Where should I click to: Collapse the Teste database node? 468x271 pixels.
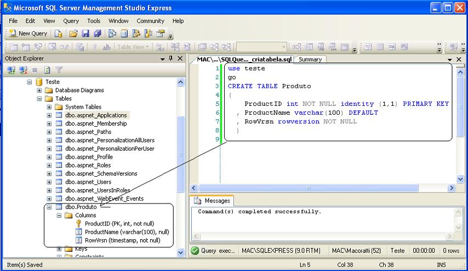click(29, 82)
